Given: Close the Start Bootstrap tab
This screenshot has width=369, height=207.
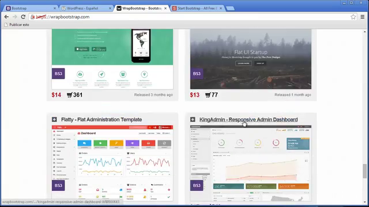Looking at the screenshot, I should (221, 8).
